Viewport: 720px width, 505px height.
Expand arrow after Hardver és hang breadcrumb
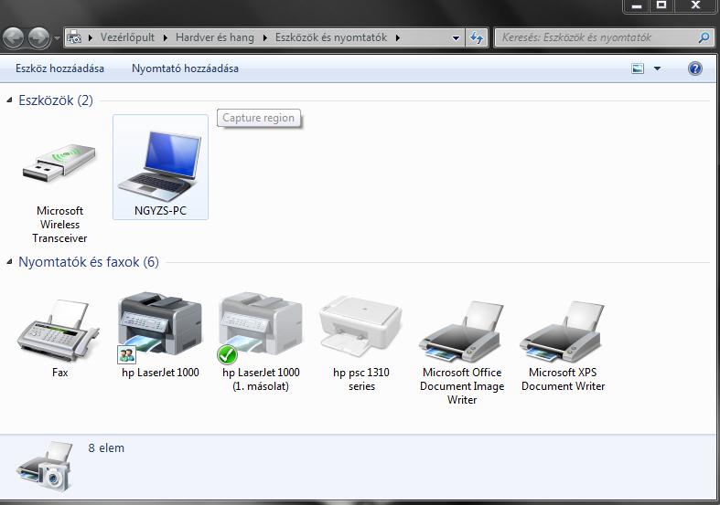(265, 37)
